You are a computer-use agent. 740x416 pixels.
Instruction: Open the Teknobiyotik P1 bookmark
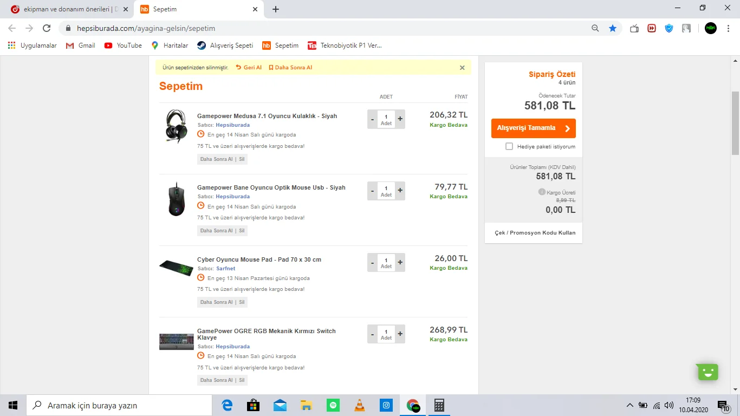click(x=345, y=45)
